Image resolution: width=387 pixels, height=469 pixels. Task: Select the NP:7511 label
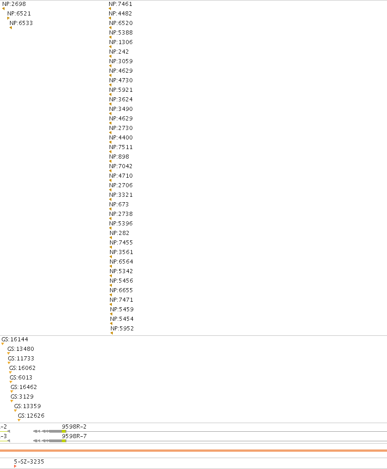(121, 147)
